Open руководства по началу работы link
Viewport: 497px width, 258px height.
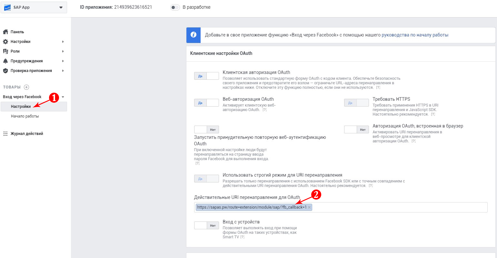pyautogui.click(x=415, y=35)
